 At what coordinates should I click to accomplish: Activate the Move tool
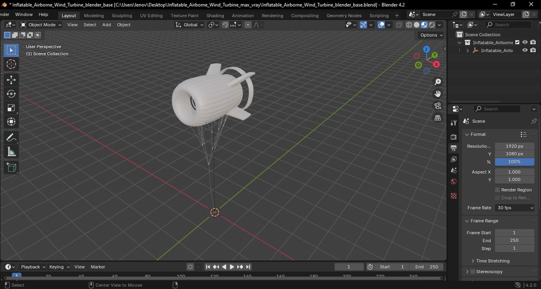(11, 80)
